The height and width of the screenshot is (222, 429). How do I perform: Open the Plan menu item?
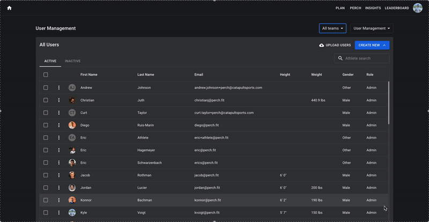(x=340, y=8)
